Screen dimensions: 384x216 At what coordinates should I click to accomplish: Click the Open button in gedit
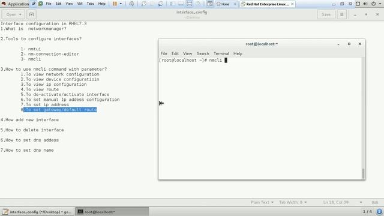(14, 14)
